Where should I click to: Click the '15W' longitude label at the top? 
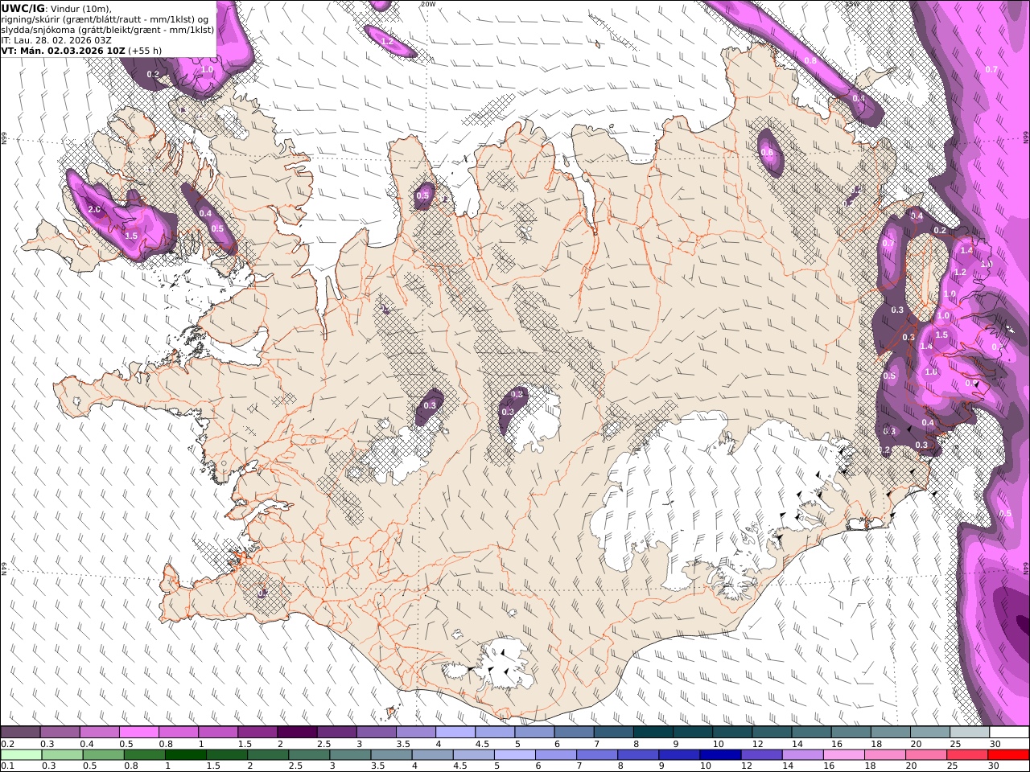(852, 4)
